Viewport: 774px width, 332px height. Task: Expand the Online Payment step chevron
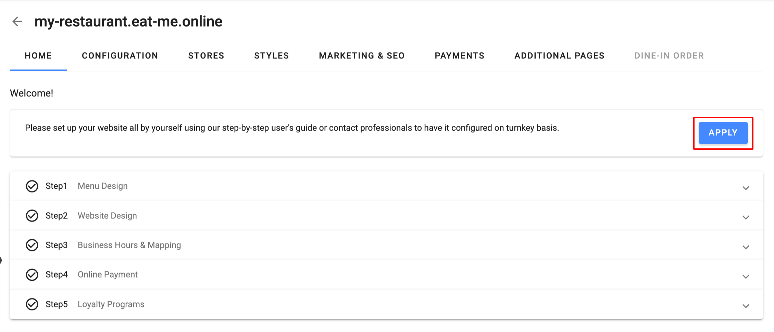[x=746, y=276]
